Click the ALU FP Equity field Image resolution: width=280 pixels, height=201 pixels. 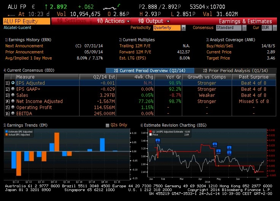(x=27, y=21)
